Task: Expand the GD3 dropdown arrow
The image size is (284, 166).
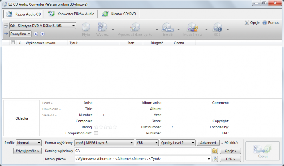Action: click(228, 29)
